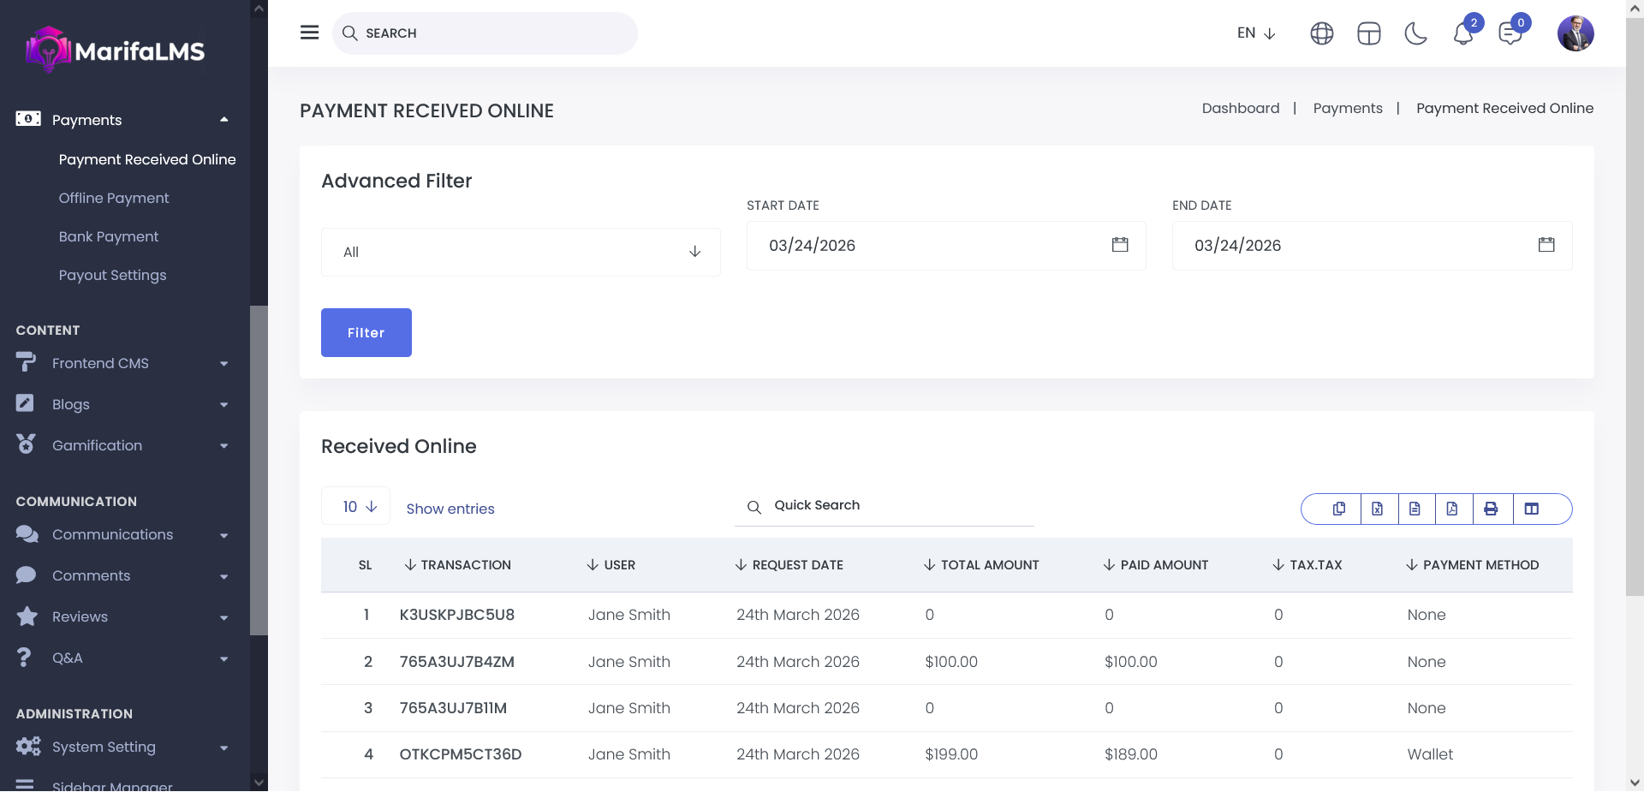
Task: Click the Filter button
Action: [x=366, y=332]
